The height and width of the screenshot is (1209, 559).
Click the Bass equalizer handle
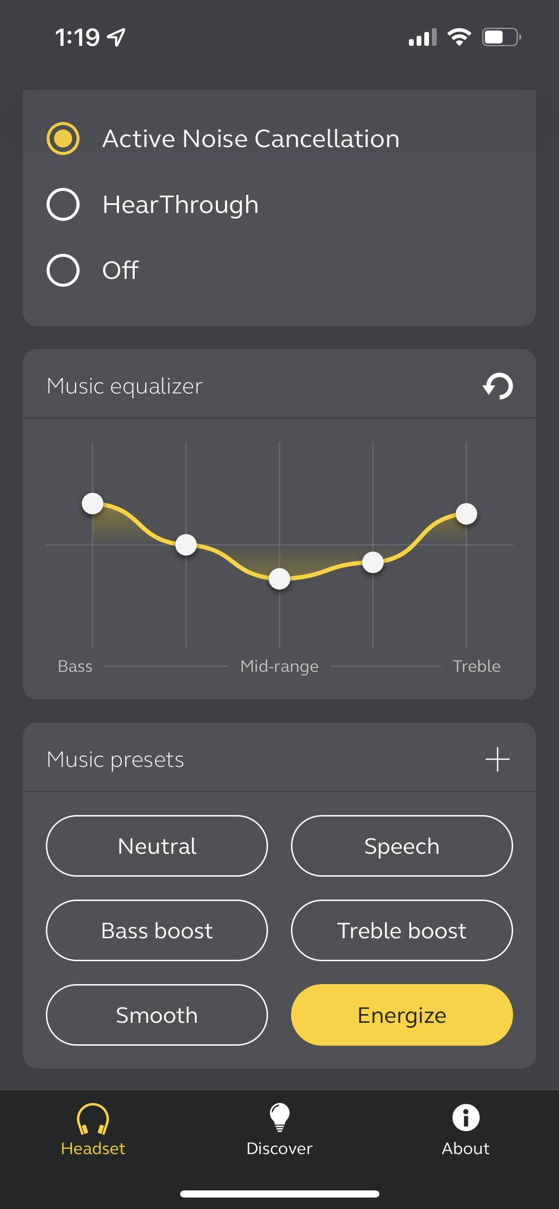(x=93, y=503)
